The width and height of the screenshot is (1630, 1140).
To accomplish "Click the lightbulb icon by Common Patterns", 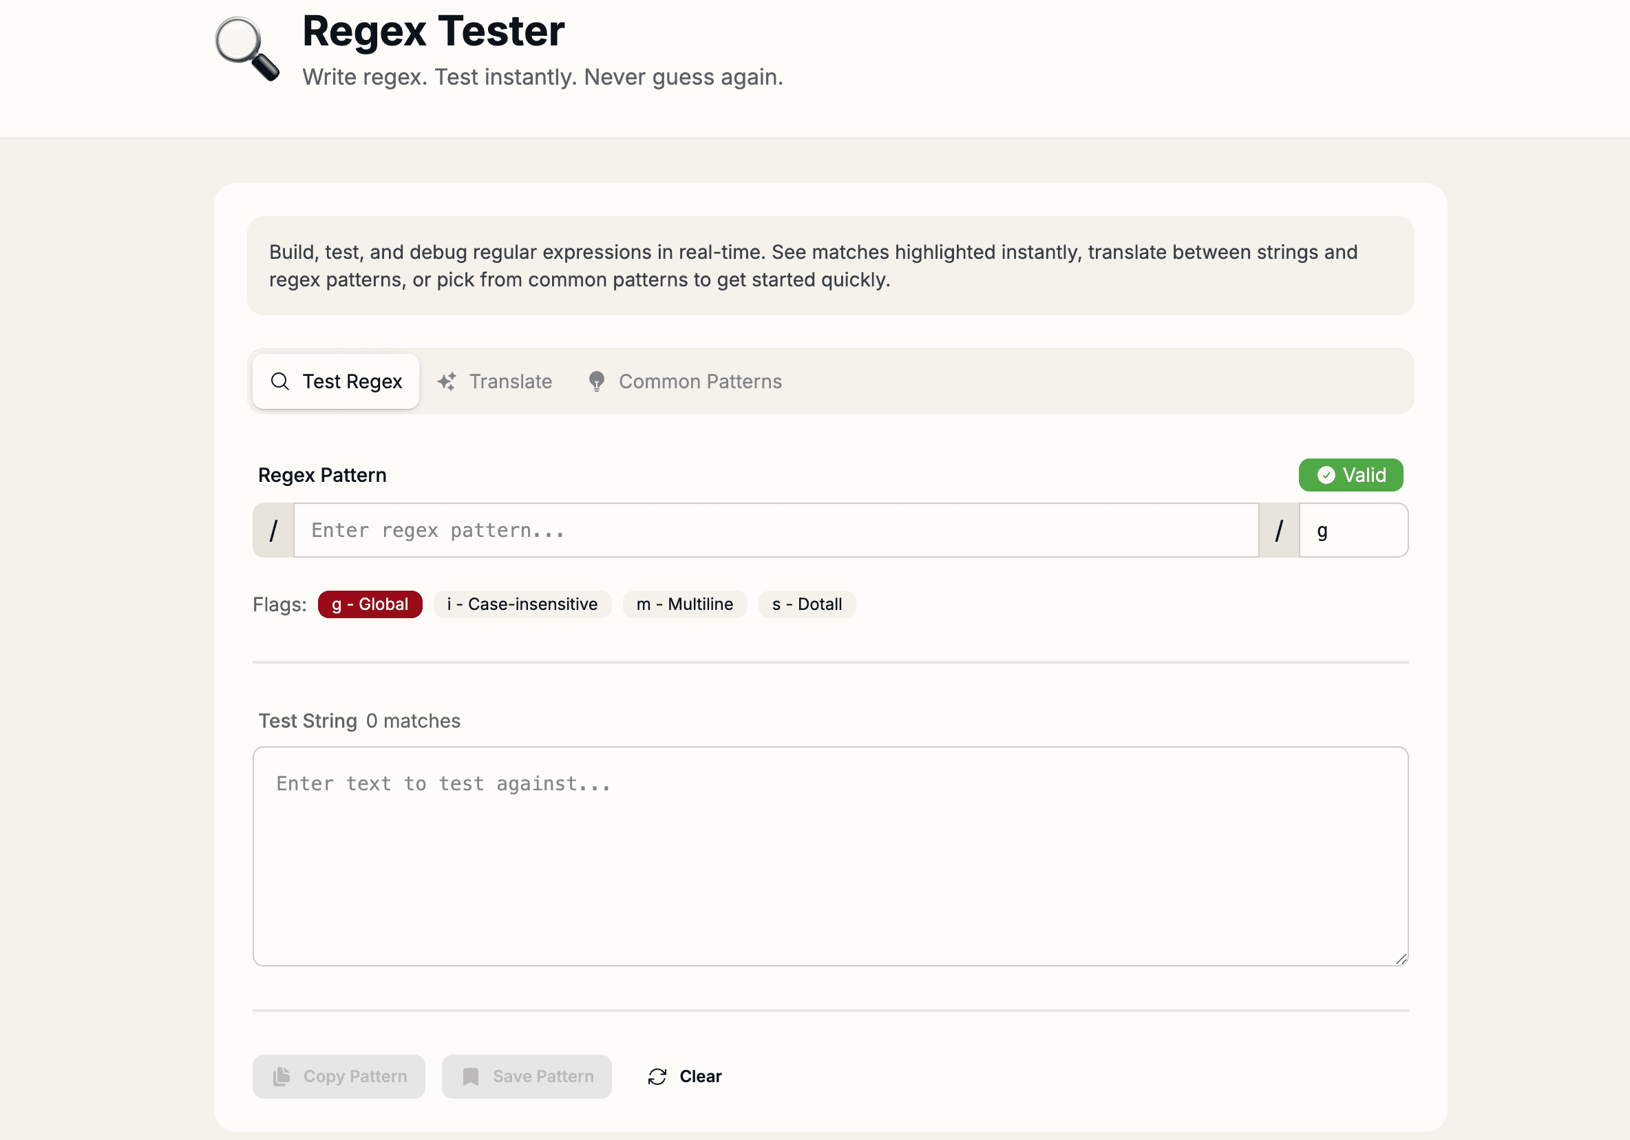I will point(596,381).
